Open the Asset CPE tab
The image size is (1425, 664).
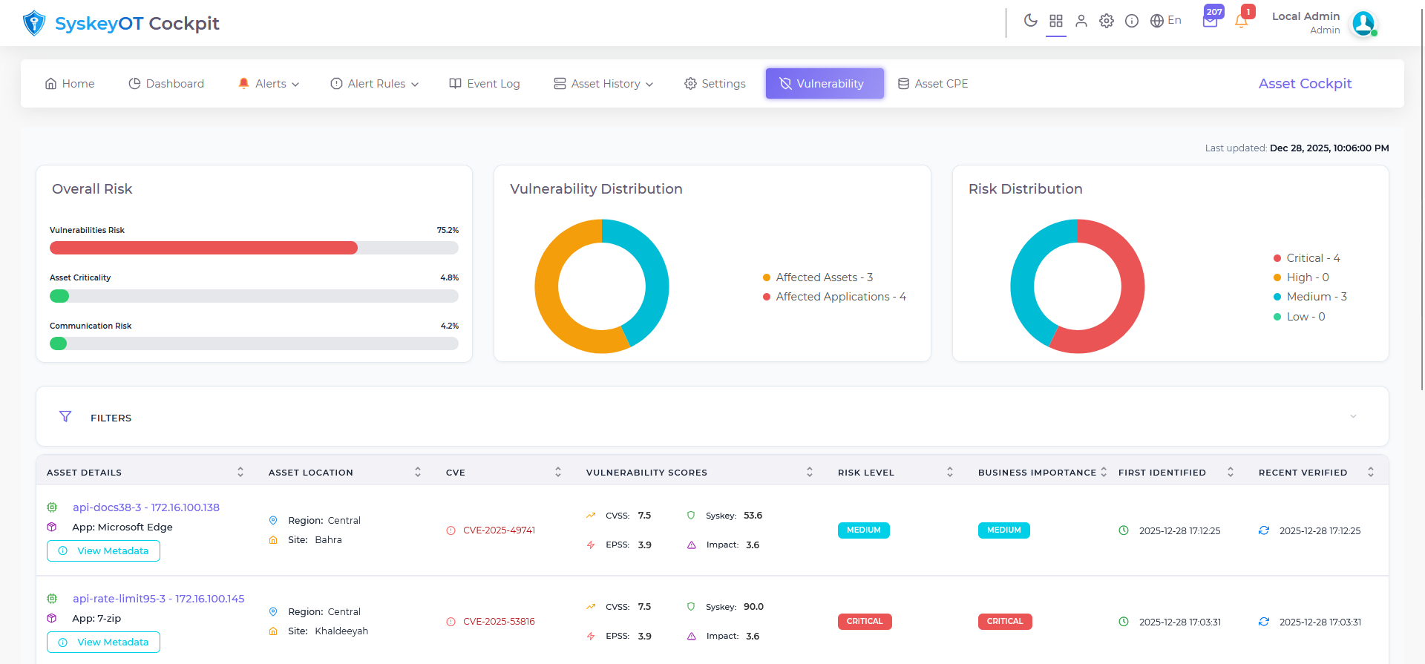[933, 84]
